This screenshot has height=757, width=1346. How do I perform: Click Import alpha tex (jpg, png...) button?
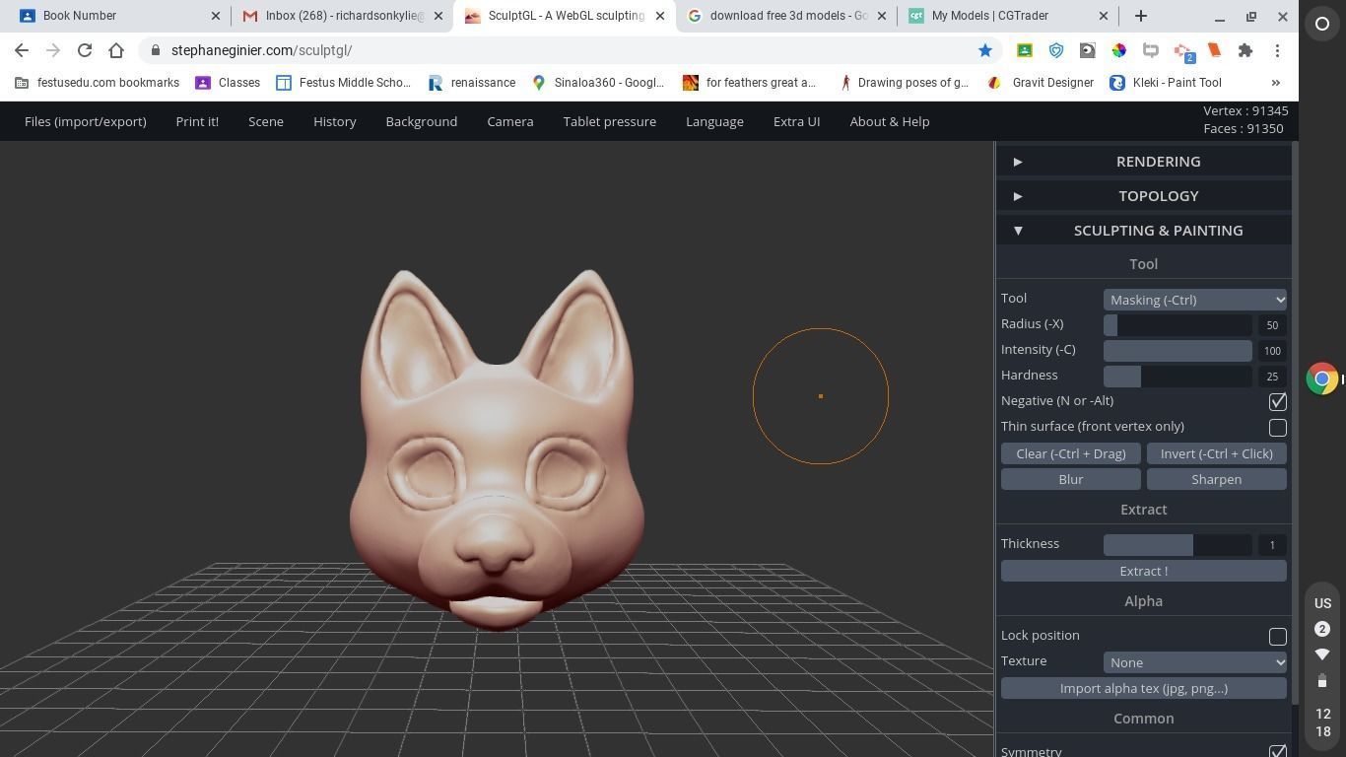[x=1144, y=688]
